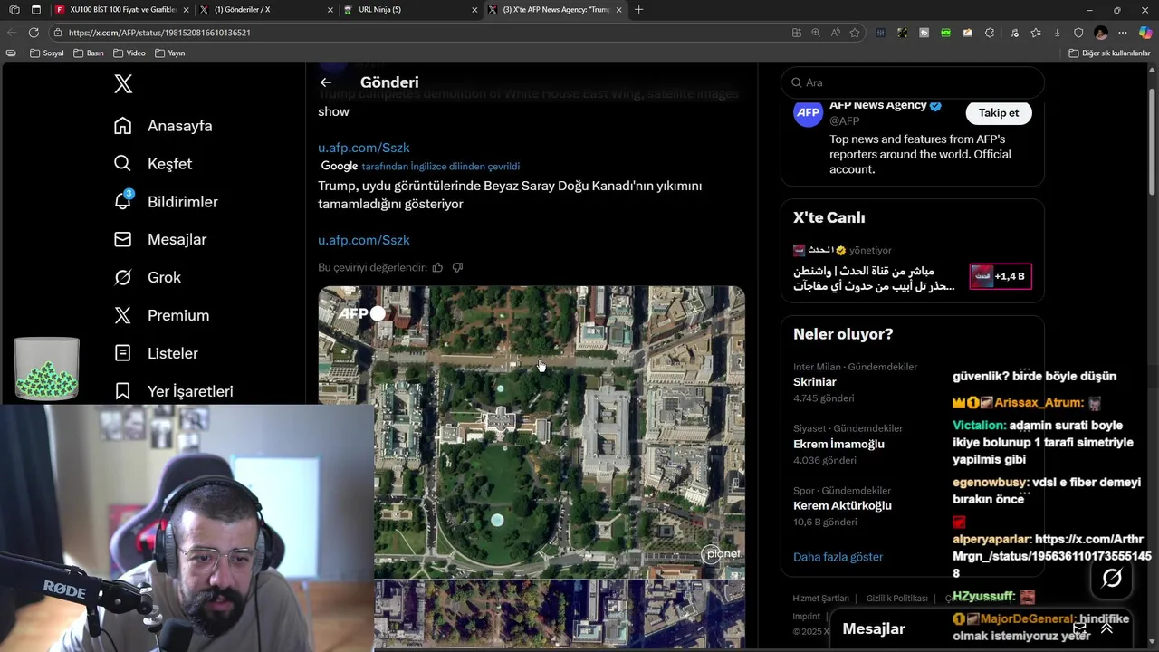Open browser settings and more menu
The width and height of the screenshot is (1159, 652).
click(1123, 33)
